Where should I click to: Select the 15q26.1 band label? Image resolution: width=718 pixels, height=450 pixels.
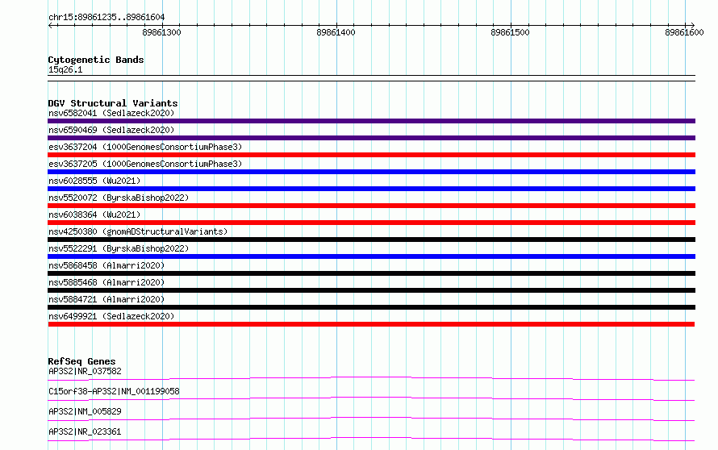[65, 69]
